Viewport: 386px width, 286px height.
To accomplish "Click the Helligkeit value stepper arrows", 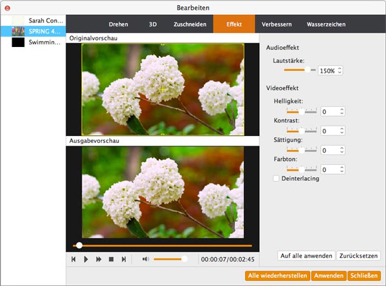I will [342, 111].
